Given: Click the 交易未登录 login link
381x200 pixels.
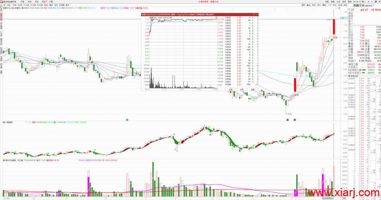Looking at the screenshot, I should pos(204,1).
